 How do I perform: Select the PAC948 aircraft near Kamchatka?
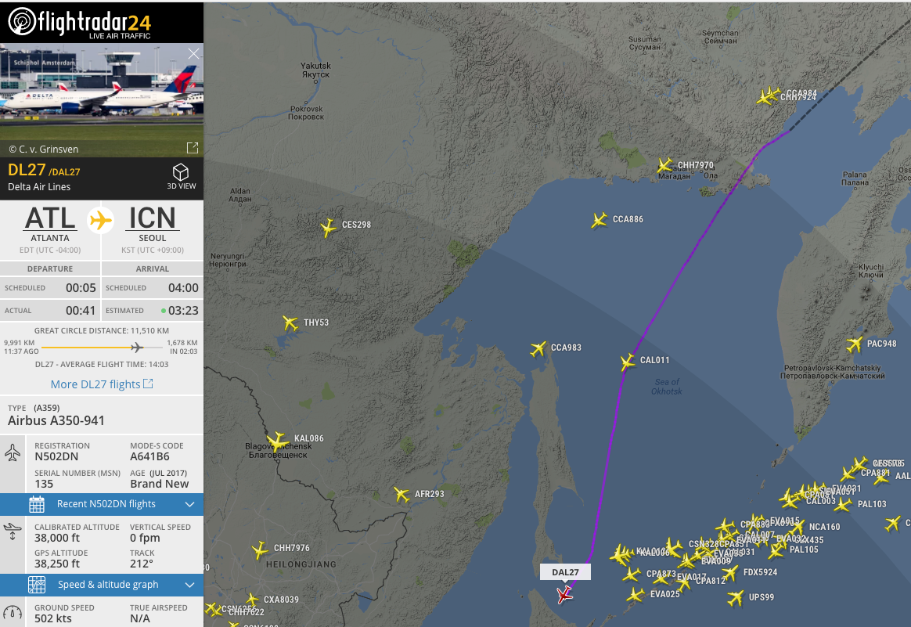854,344
